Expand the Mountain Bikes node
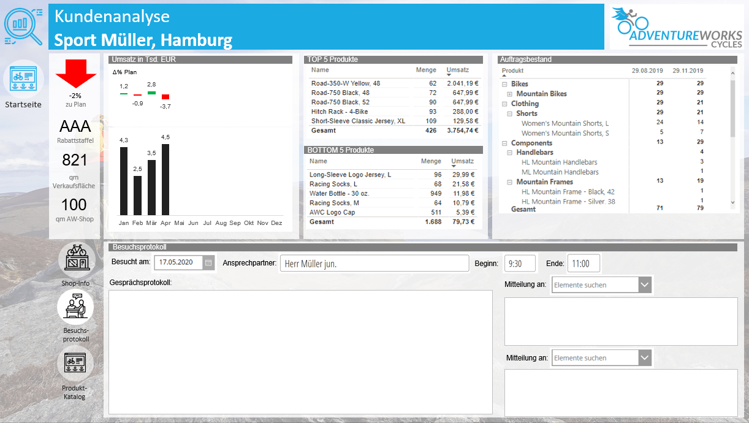The image size is (749, 423). (509, 94)
